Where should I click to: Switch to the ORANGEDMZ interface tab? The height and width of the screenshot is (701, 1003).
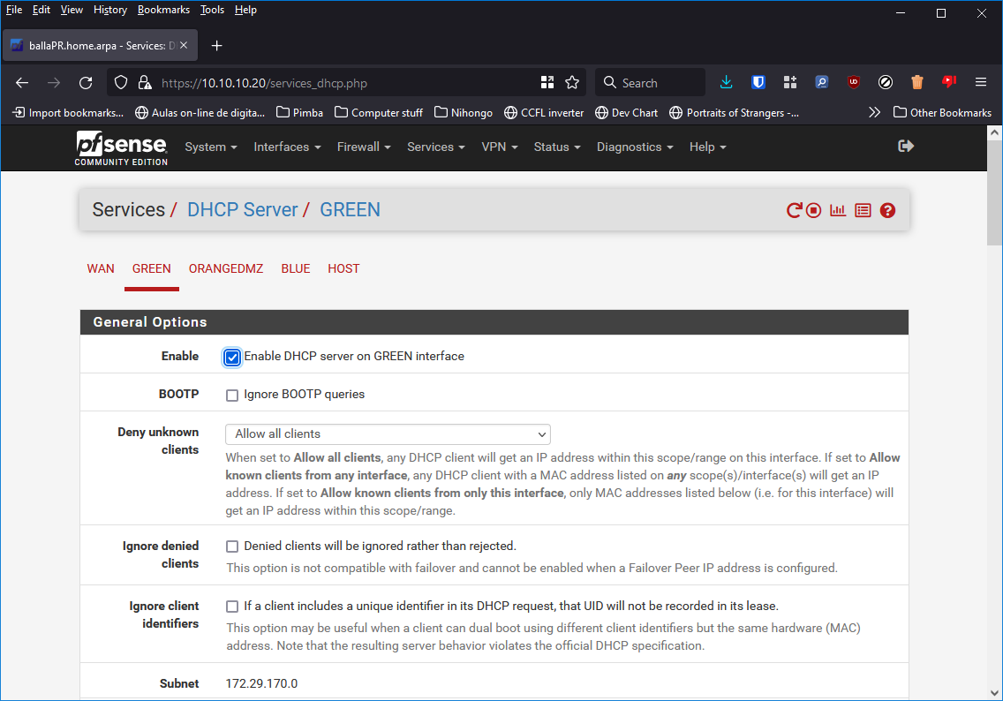coord(226,269)
